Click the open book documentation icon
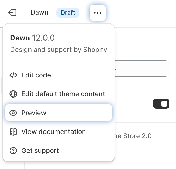Viewport: 176px width, 169px height. point(13,132)
